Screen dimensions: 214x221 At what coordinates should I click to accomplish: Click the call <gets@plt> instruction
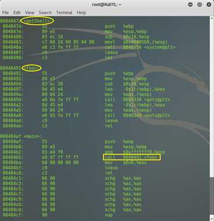point(137,100)
